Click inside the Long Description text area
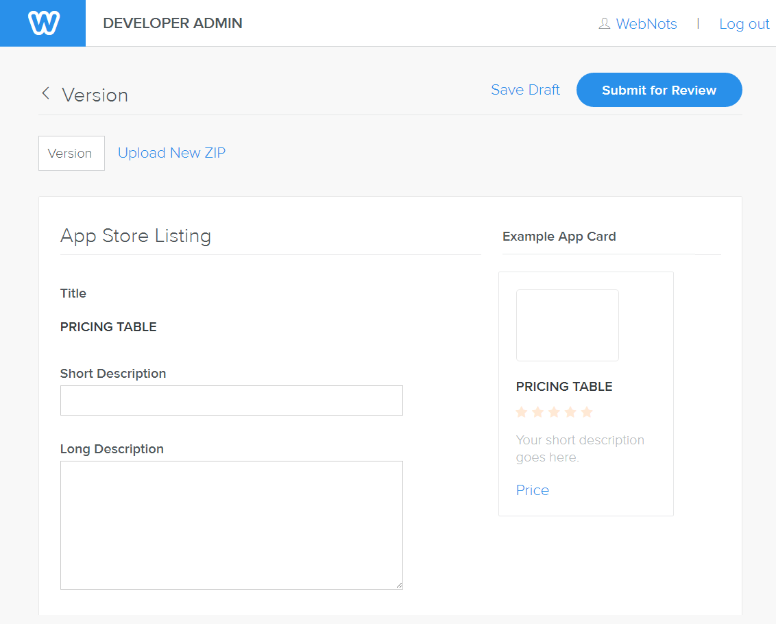 coord(231,525)
